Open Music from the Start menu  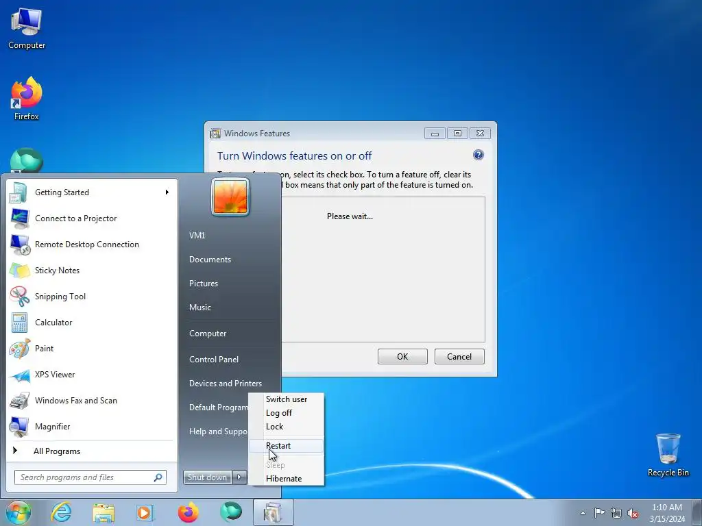click(199, 308)
